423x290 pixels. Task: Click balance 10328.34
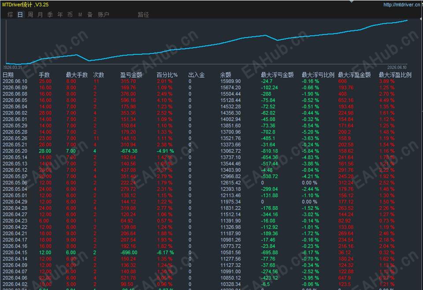230,284
